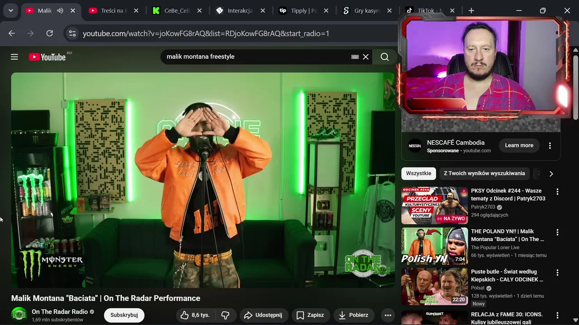The width and height of the screenshot is (579, 325).
Task: Click the page vertical scrollbar thumb
Action: [575, 88]
